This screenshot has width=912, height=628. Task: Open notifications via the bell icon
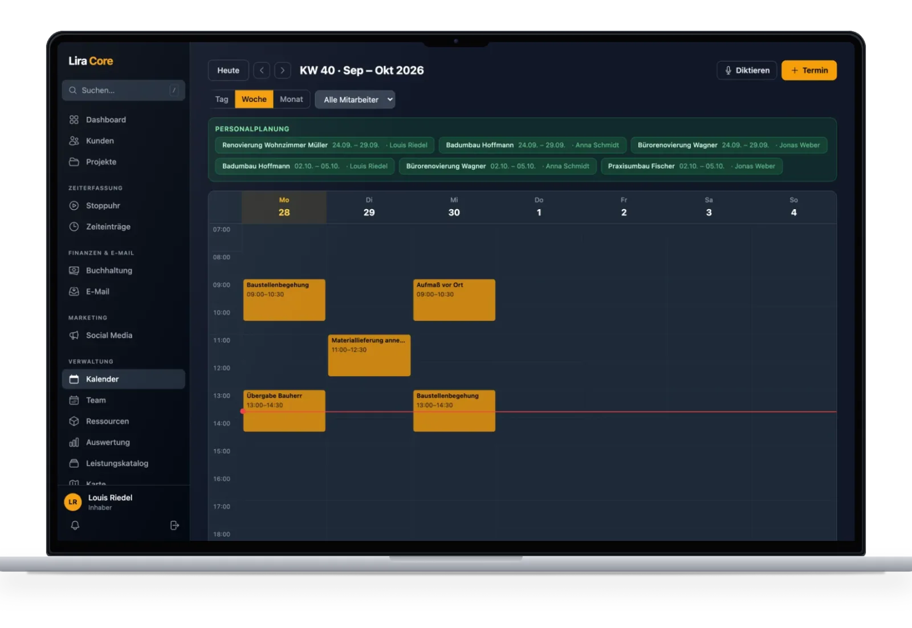[x=75, y=525]
